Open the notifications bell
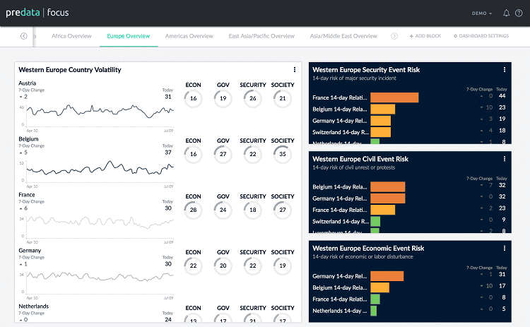The image size is (530, 327). pyautogui.click(x=506, y=13)
